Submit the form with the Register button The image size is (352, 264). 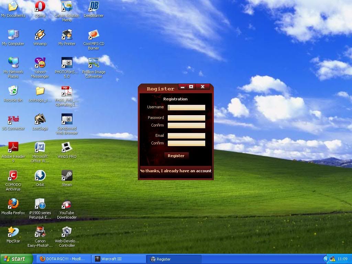pos(176,156)
